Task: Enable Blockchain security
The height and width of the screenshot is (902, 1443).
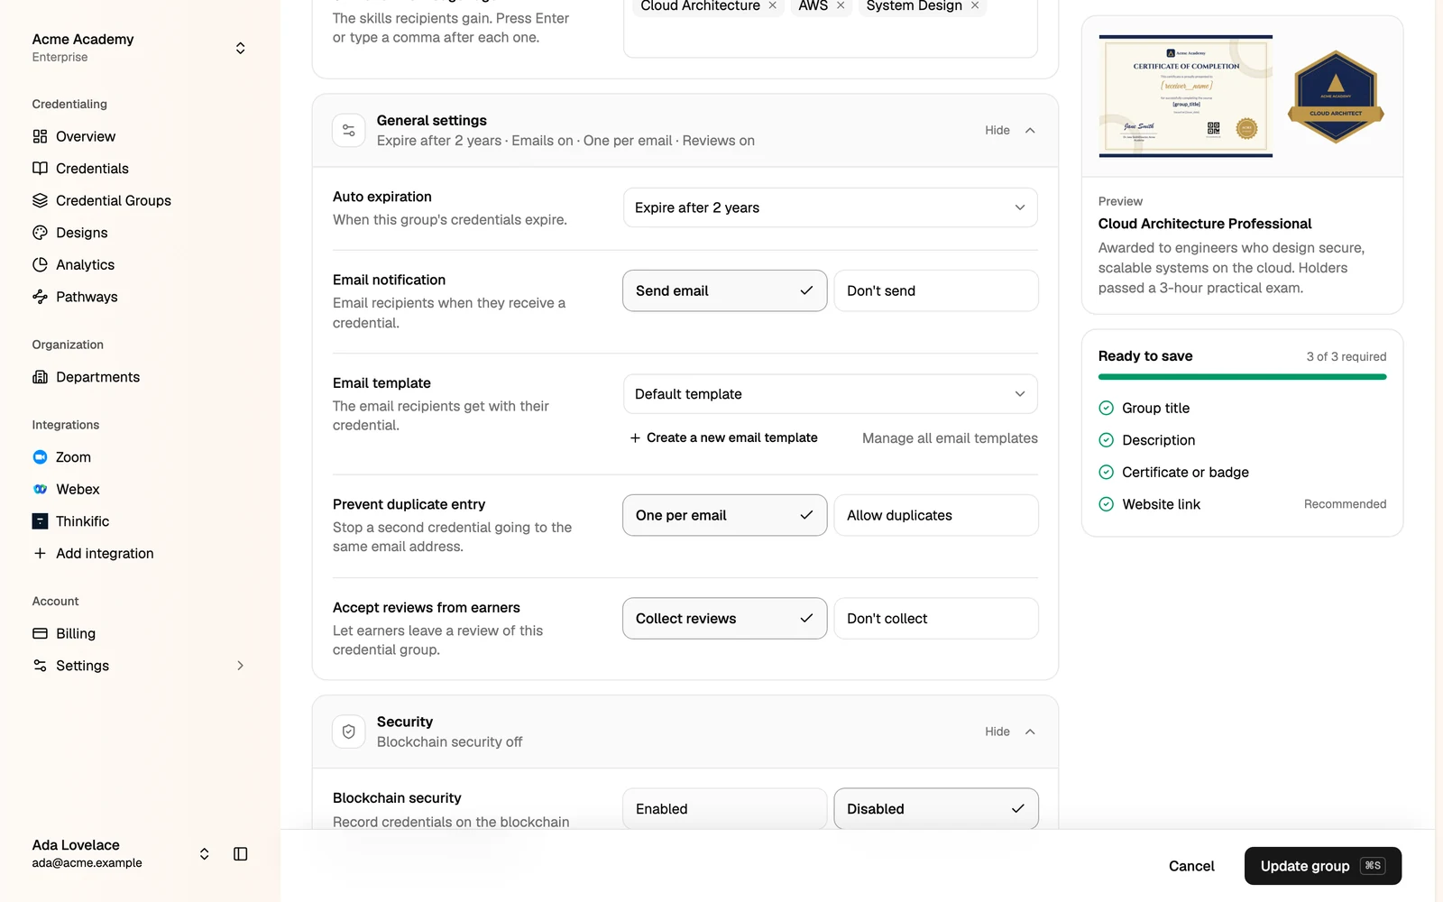Action: tap(725, 809)
